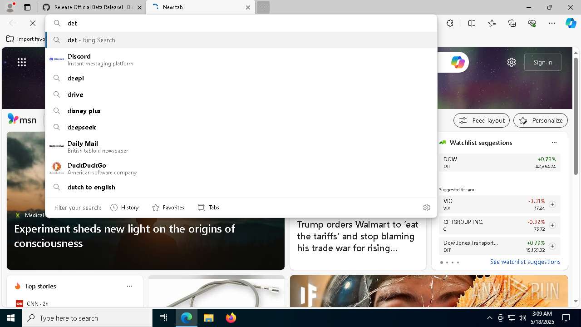Close the GitHub release tab

pyautogui.click(x=139, y=7)
